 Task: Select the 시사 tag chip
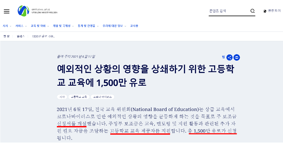coord(62,97)
